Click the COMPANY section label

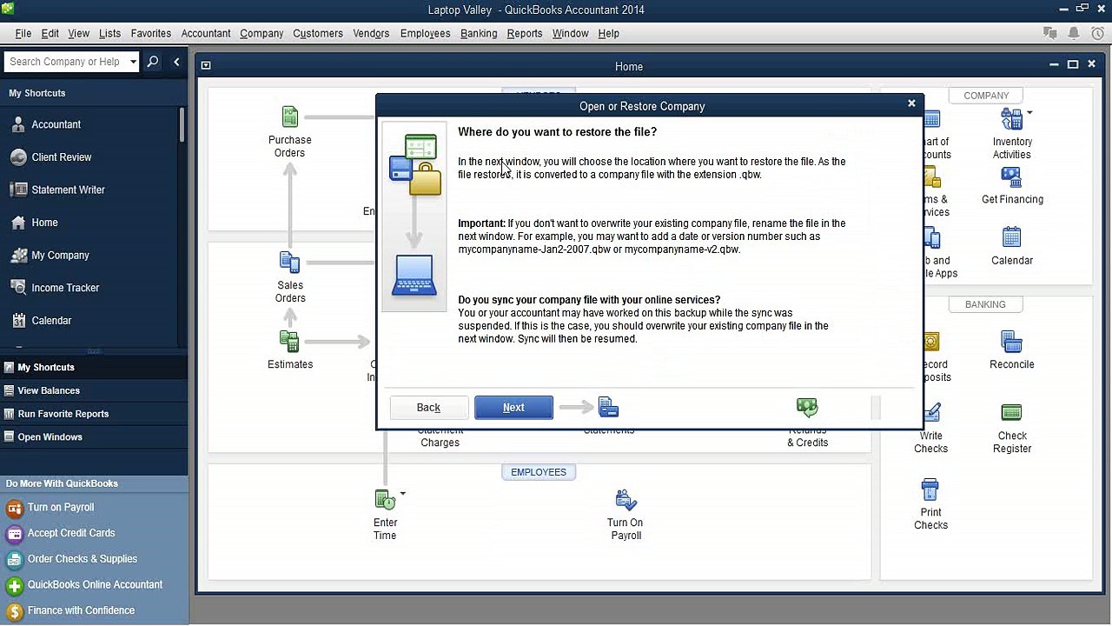[986, 96]
